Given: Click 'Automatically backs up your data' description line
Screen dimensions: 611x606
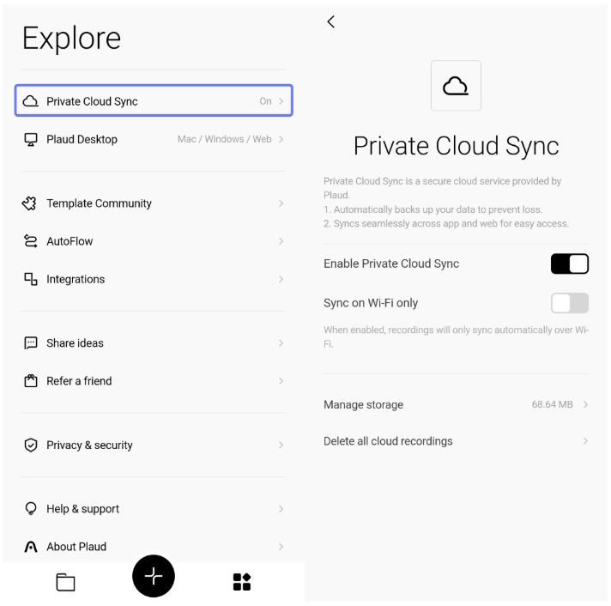Looking at the screenshot, I should [433, 209].
